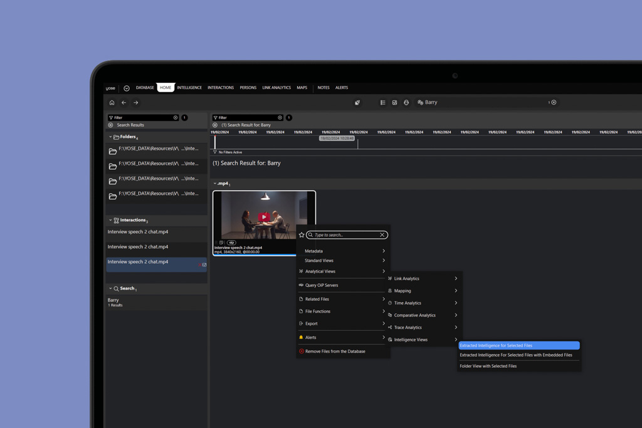Click the list view icon in the toolbar
The width and height of the screenshot is (642, 428).
click(x=382, y=103)
